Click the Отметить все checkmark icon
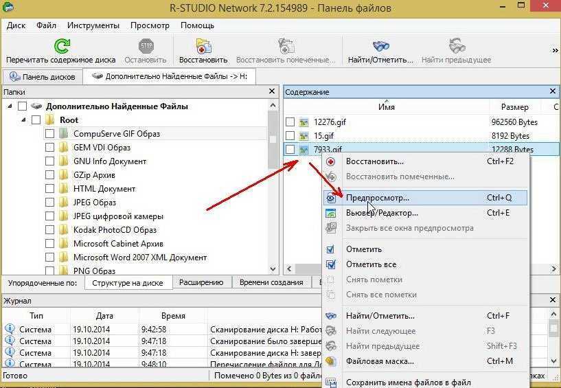Screen dimensions: 561x388 click(331, 264)
